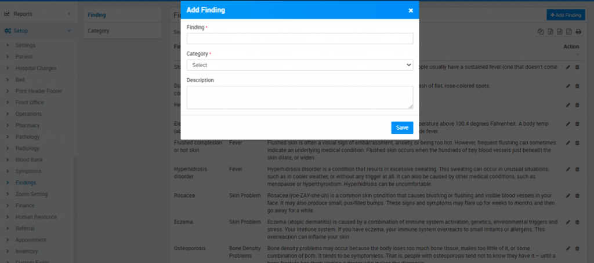
Task: Save the new finding
Action: click(x=402, y=127)
